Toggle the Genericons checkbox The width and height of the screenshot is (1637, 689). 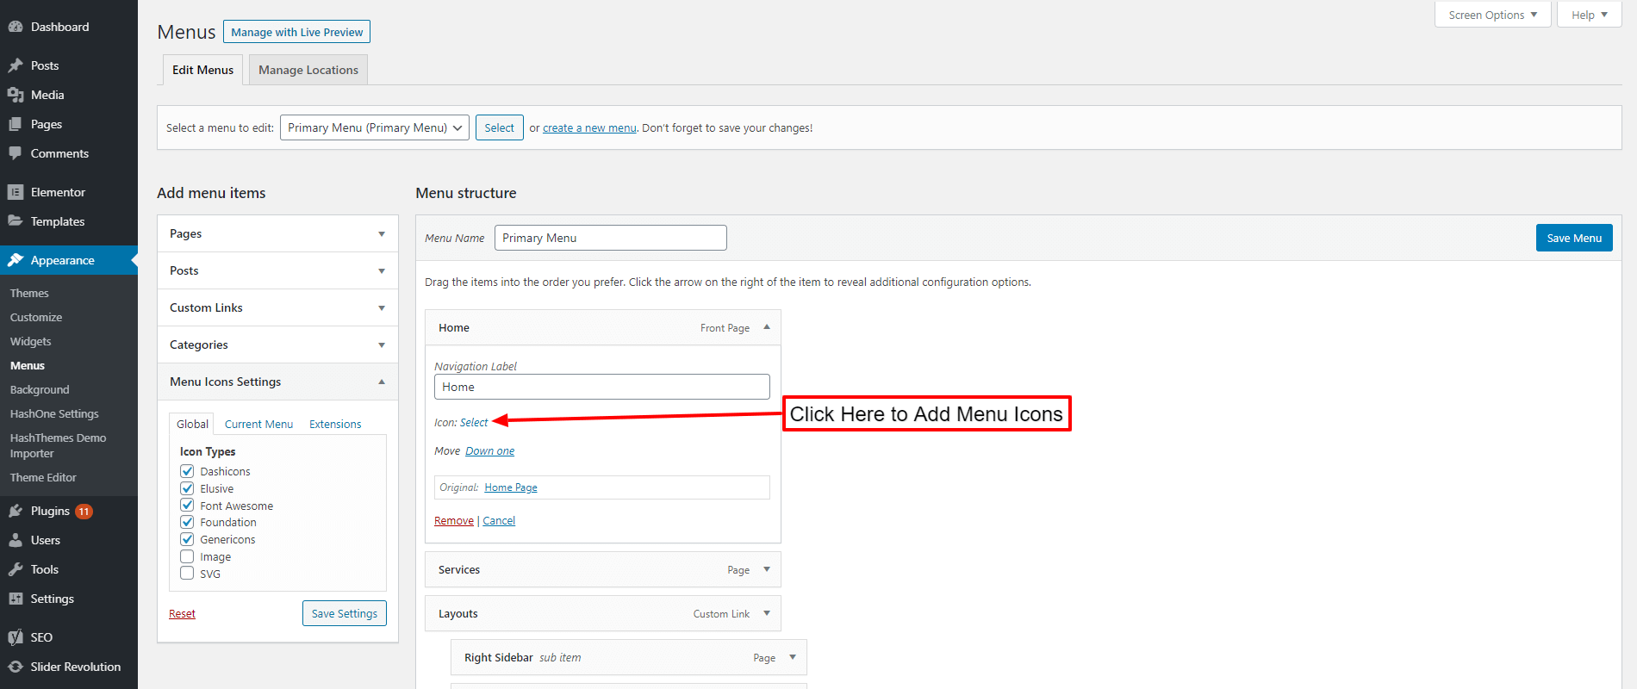pyautogui.click(x=187, y=539)
